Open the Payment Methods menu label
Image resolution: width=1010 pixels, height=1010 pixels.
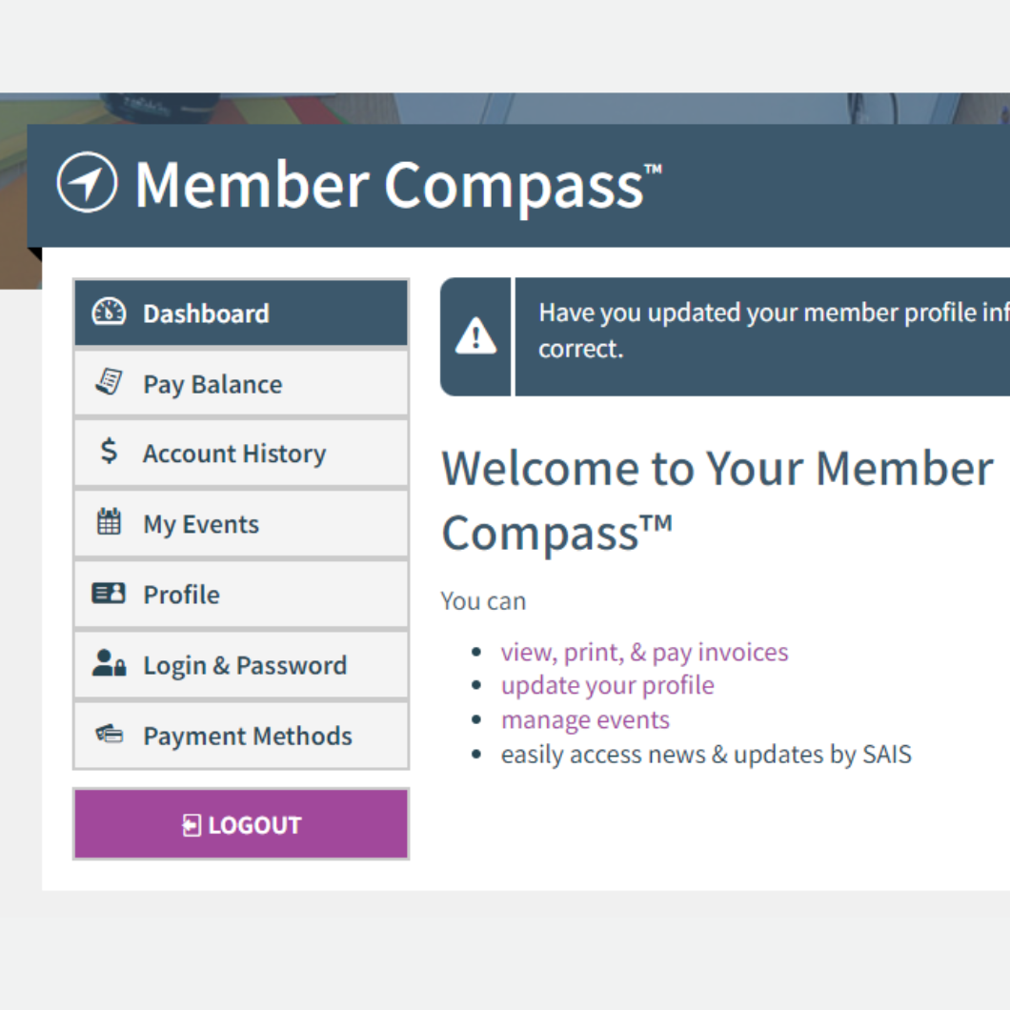(x=248, y=736)
